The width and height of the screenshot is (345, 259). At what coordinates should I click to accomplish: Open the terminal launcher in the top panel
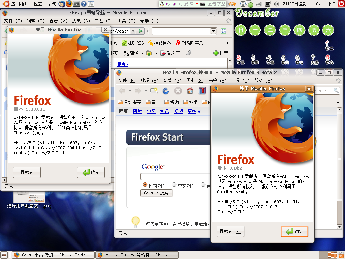(x=76, y=4)
